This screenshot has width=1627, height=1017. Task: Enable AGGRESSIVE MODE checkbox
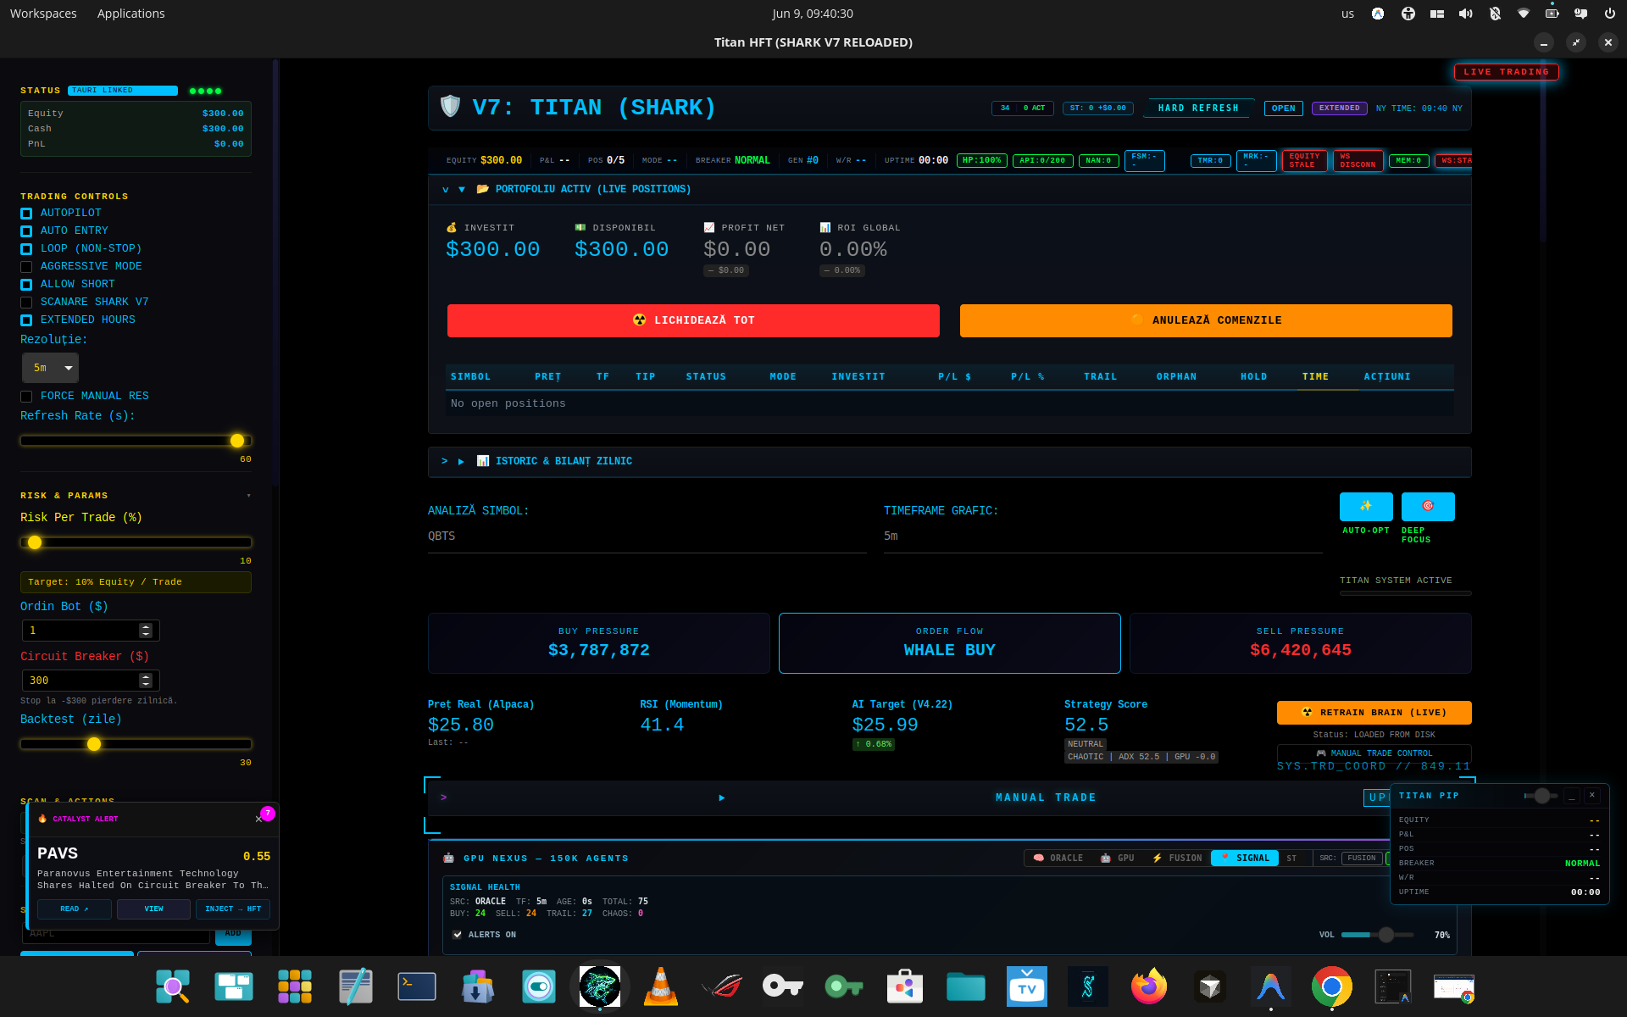26,267
